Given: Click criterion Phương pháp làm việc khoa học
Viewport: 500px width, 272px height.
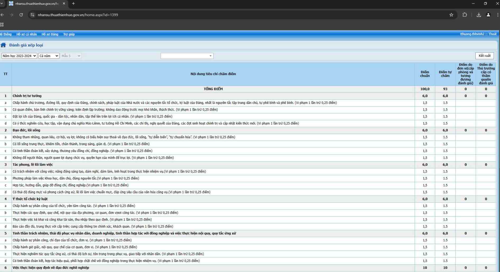Looking at the screenshot, I should coord(76,178).
